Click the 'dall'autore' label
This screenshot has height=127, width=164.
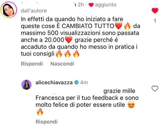pos(34,11)
